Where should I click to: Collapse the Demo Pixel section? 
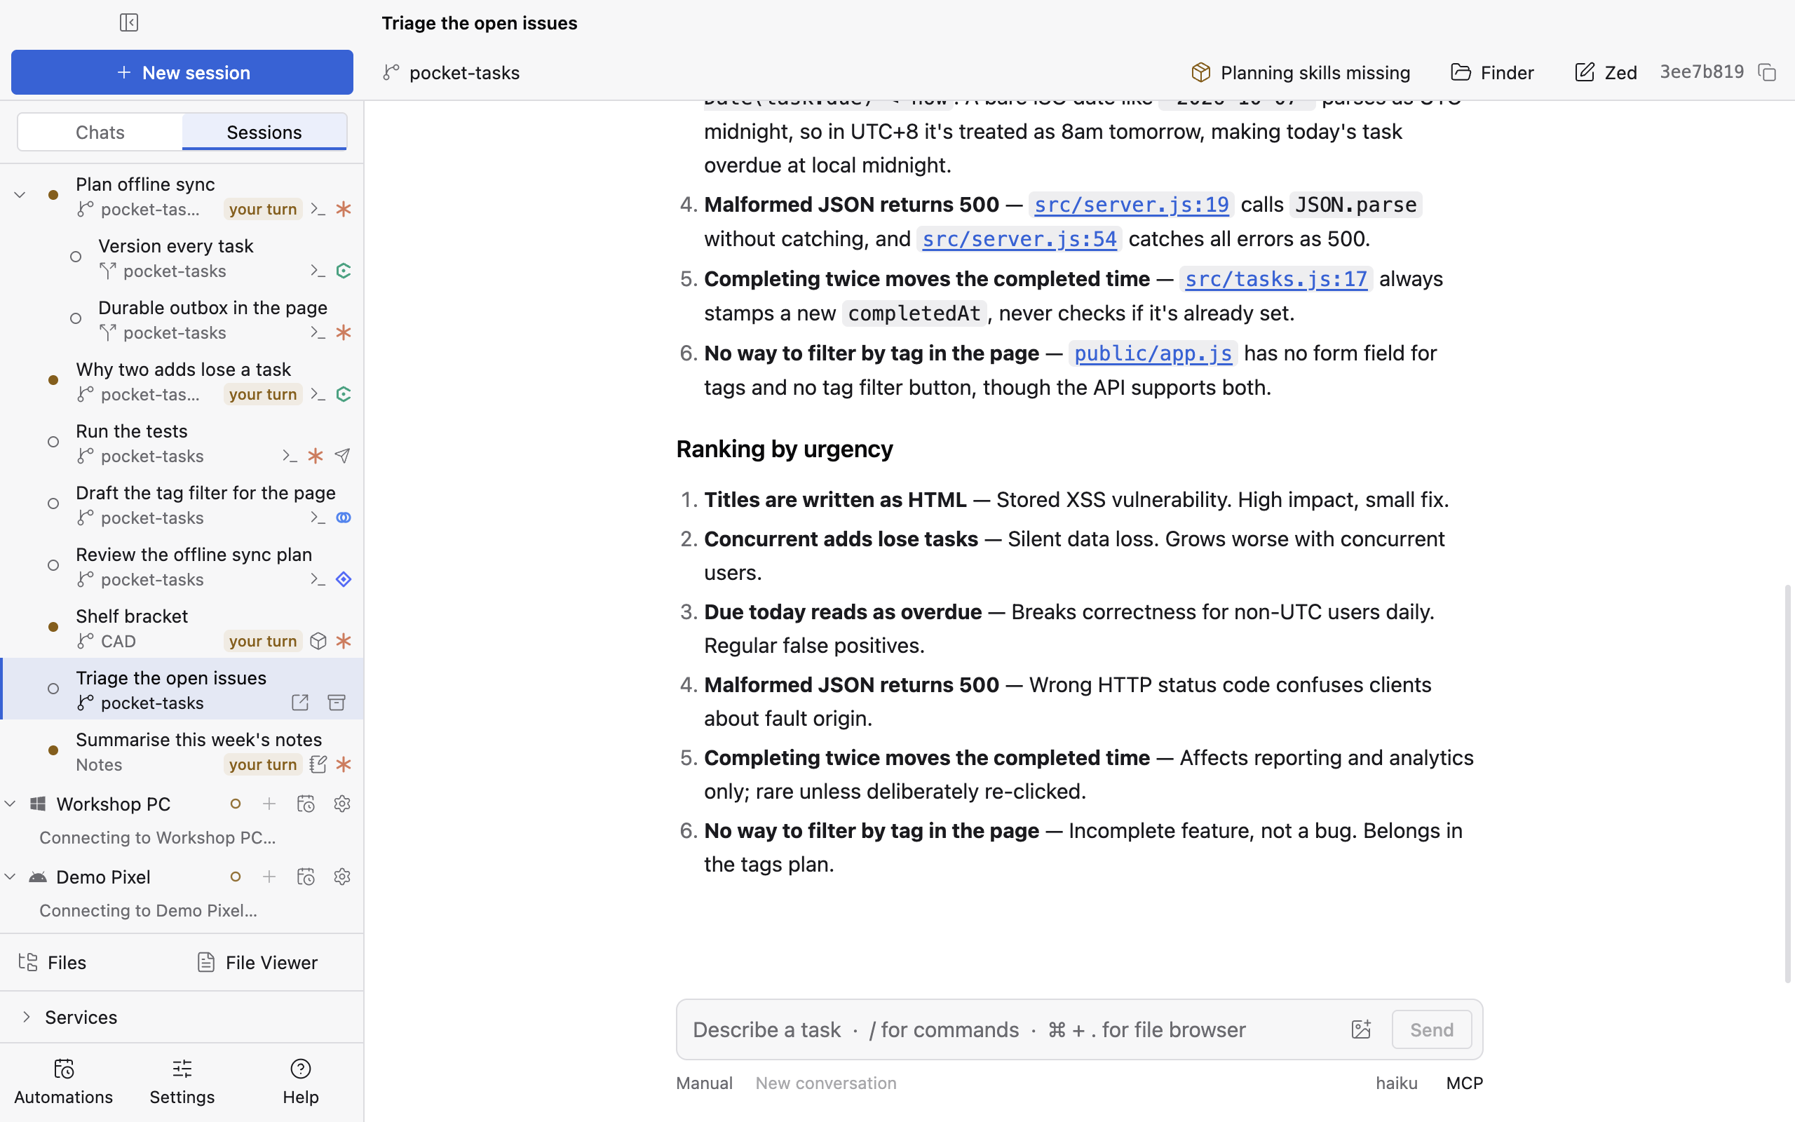11,877
